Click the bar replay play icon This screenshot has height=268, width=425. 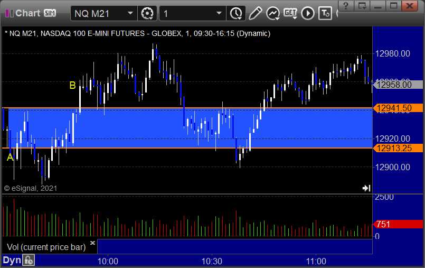point(308,13)
